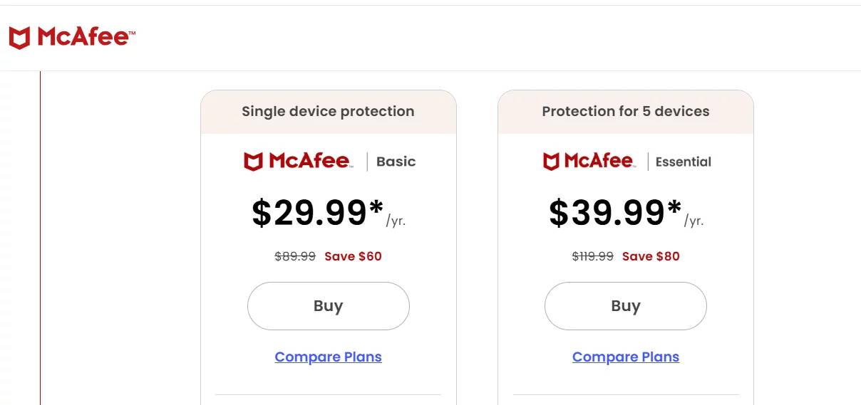Click the $39.99 yearly price
Viewport: 861px width, 405px height.
coord(614,213)
